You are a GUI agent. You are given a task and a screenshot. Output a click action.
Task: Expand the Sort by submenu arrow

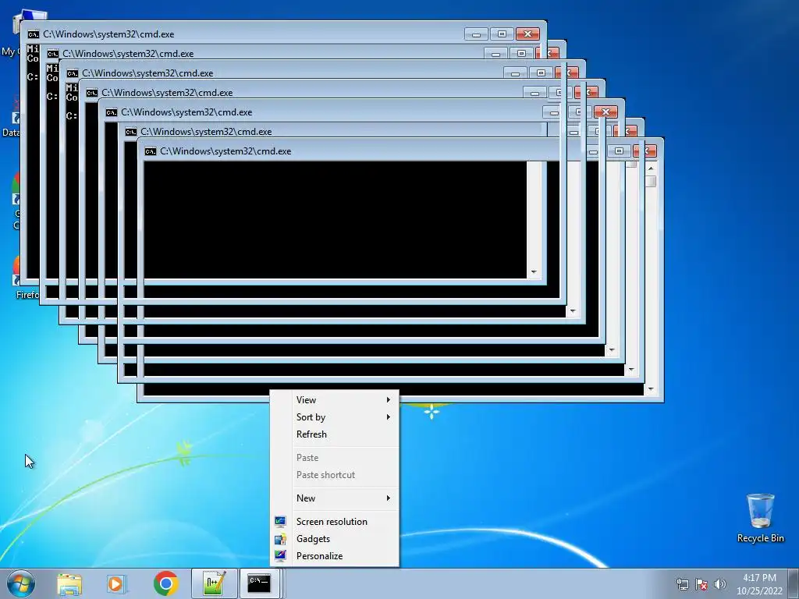coord(389,417)
